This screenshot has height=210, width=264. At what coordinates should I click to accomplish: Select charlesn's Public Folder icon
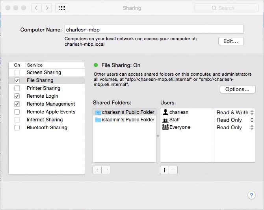98,112
